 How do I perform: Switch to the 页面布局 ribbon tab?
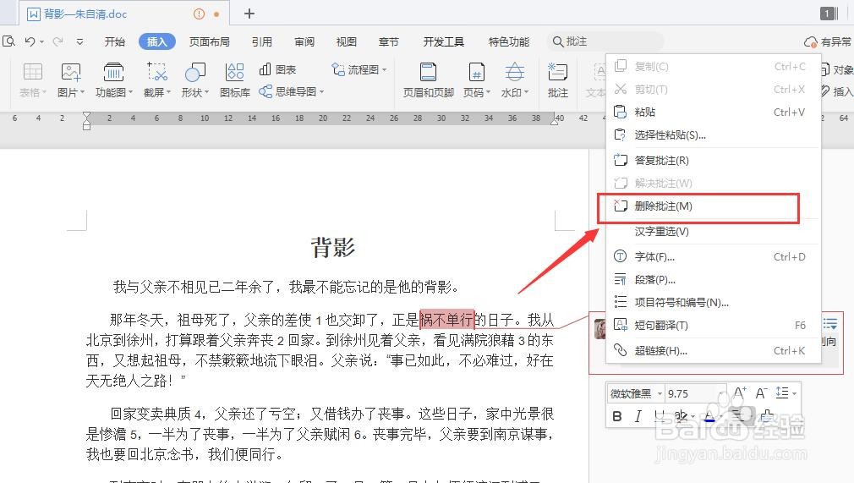[x=210, y=41]
